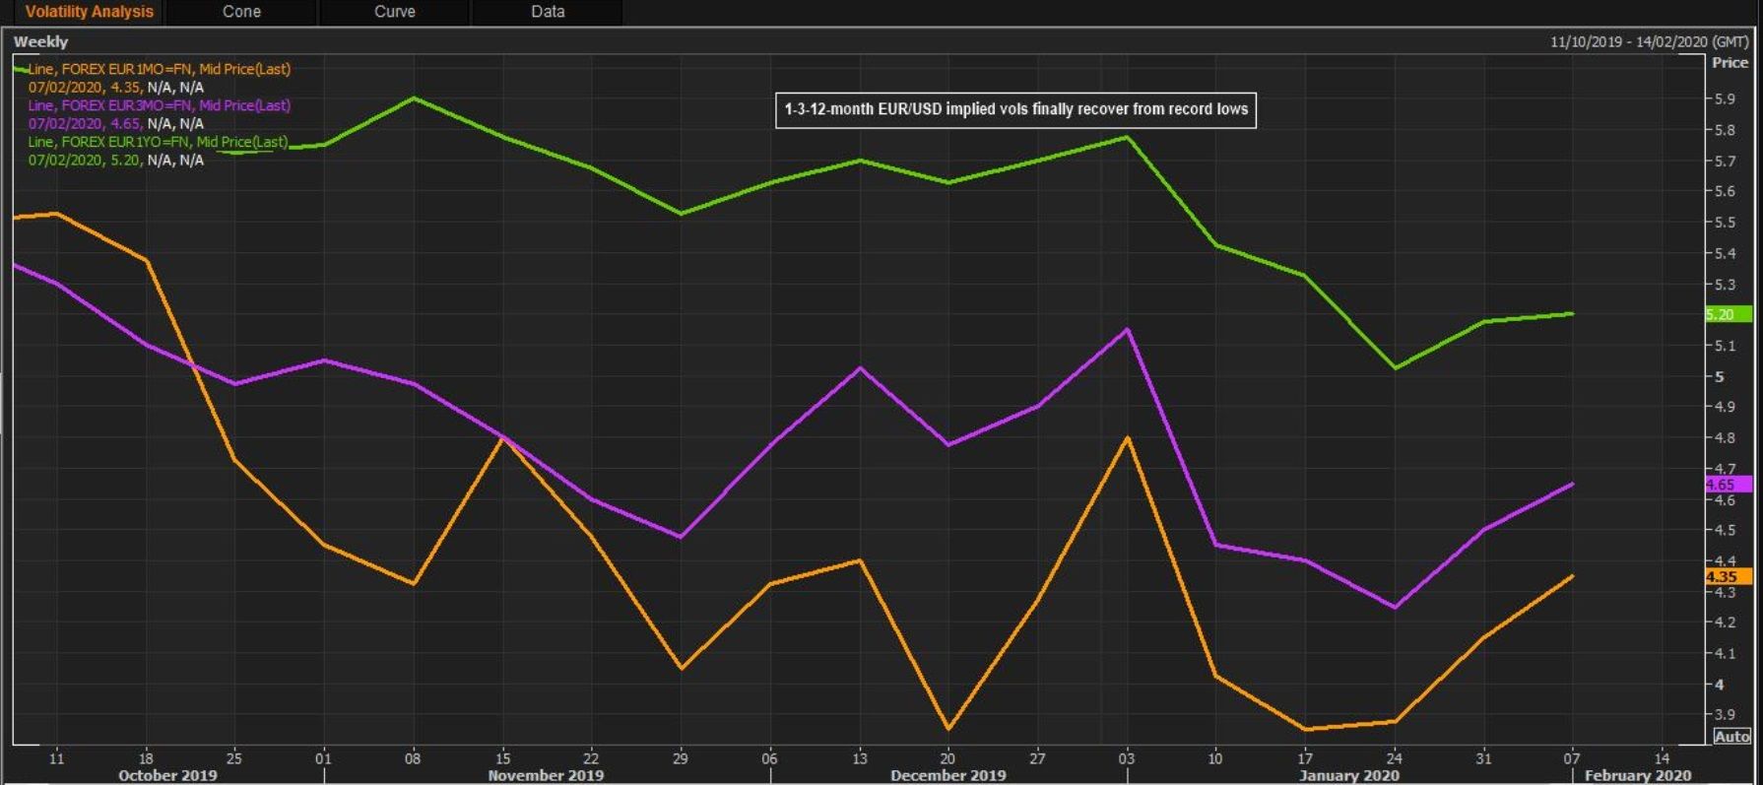Click the 5.9 price axis tick
Screen dimensions: 1763x785
pyautogui.click(x=1725, y=99)
